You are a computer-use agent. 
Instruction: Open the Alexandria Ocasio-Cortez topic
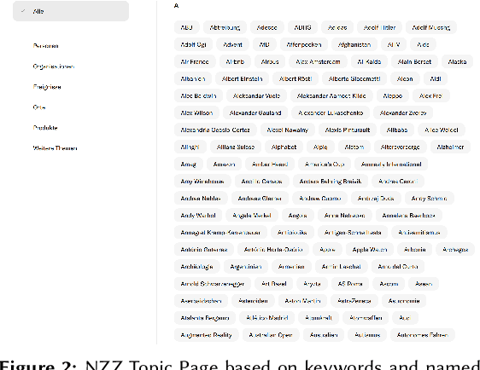215,130
